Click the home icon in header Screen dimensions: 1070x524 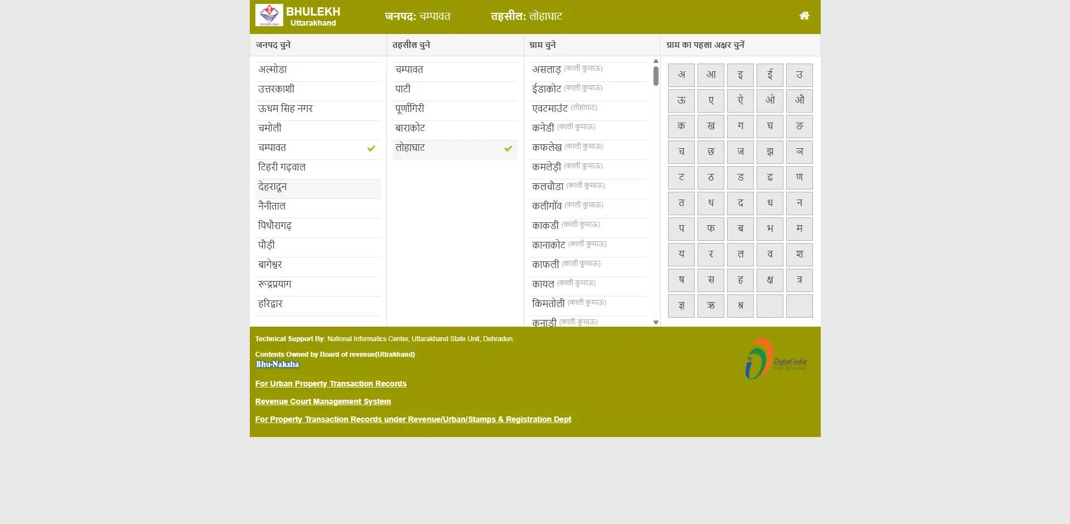[x=803, y=16]
